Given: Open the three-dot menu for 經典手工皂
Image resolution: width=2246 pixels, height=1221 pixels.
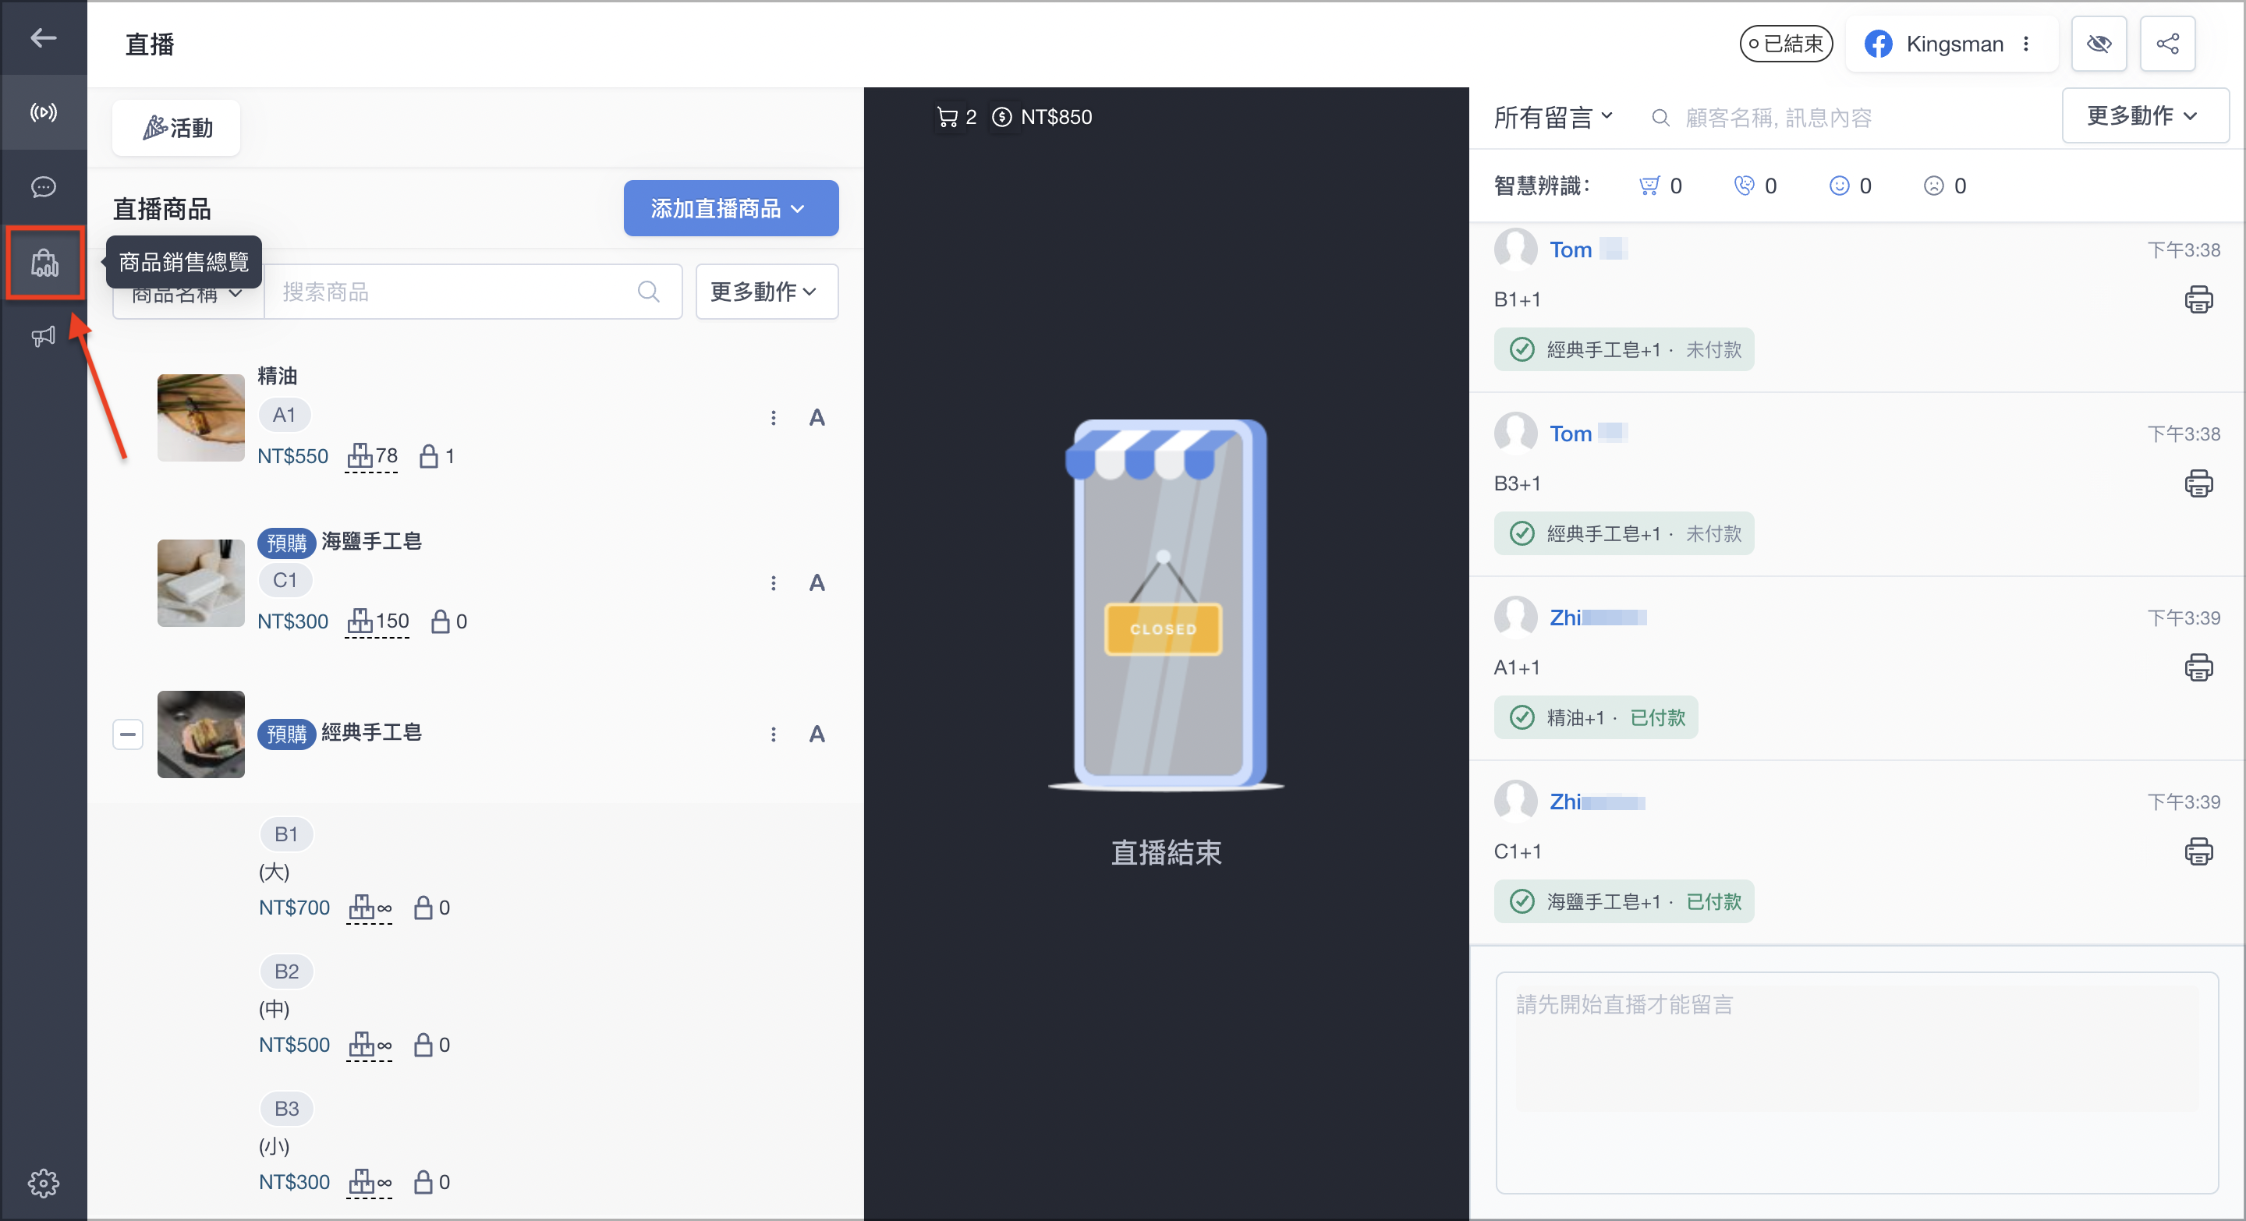Looking at the screenshot, I should point(773,734).
